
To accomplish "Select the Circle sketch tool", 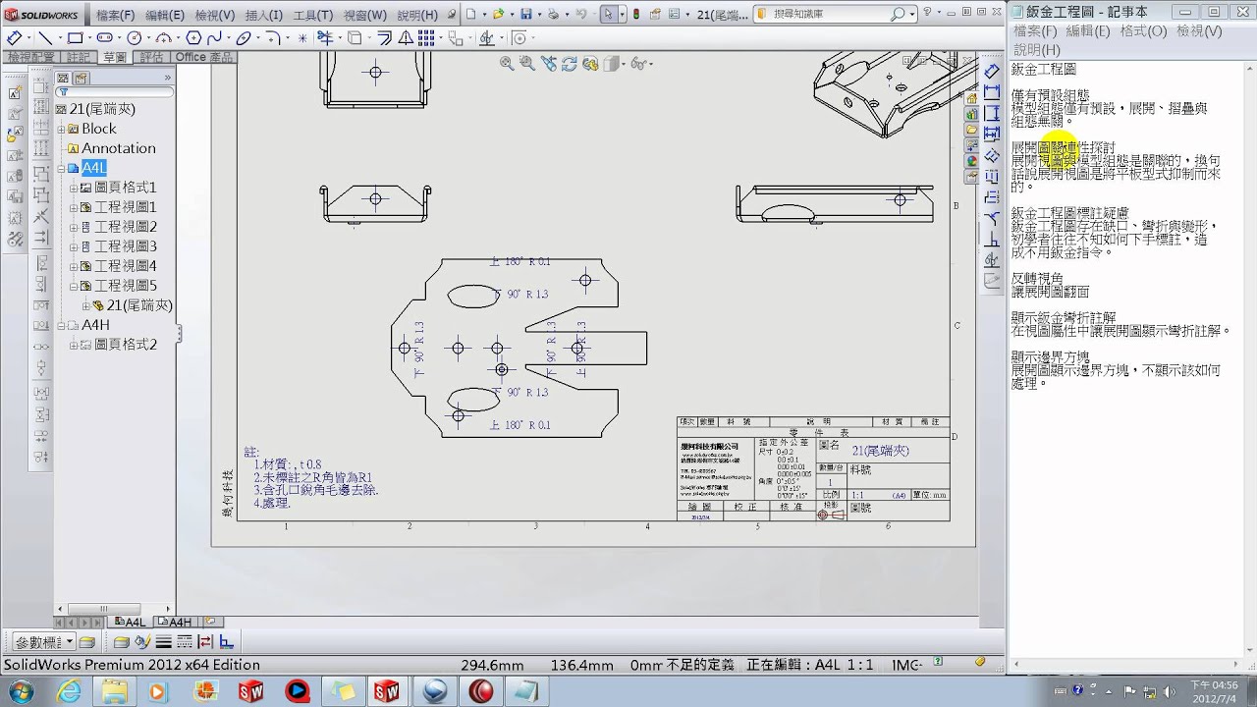I will [x=134, y=37].
